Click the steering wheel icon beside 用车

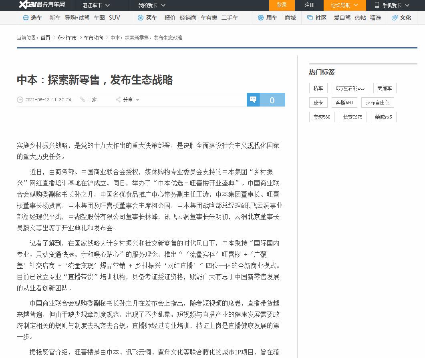(x=260, y=18)
